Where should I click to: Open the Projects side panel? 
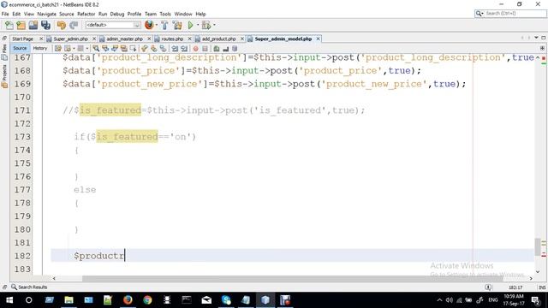pos(4,76)
